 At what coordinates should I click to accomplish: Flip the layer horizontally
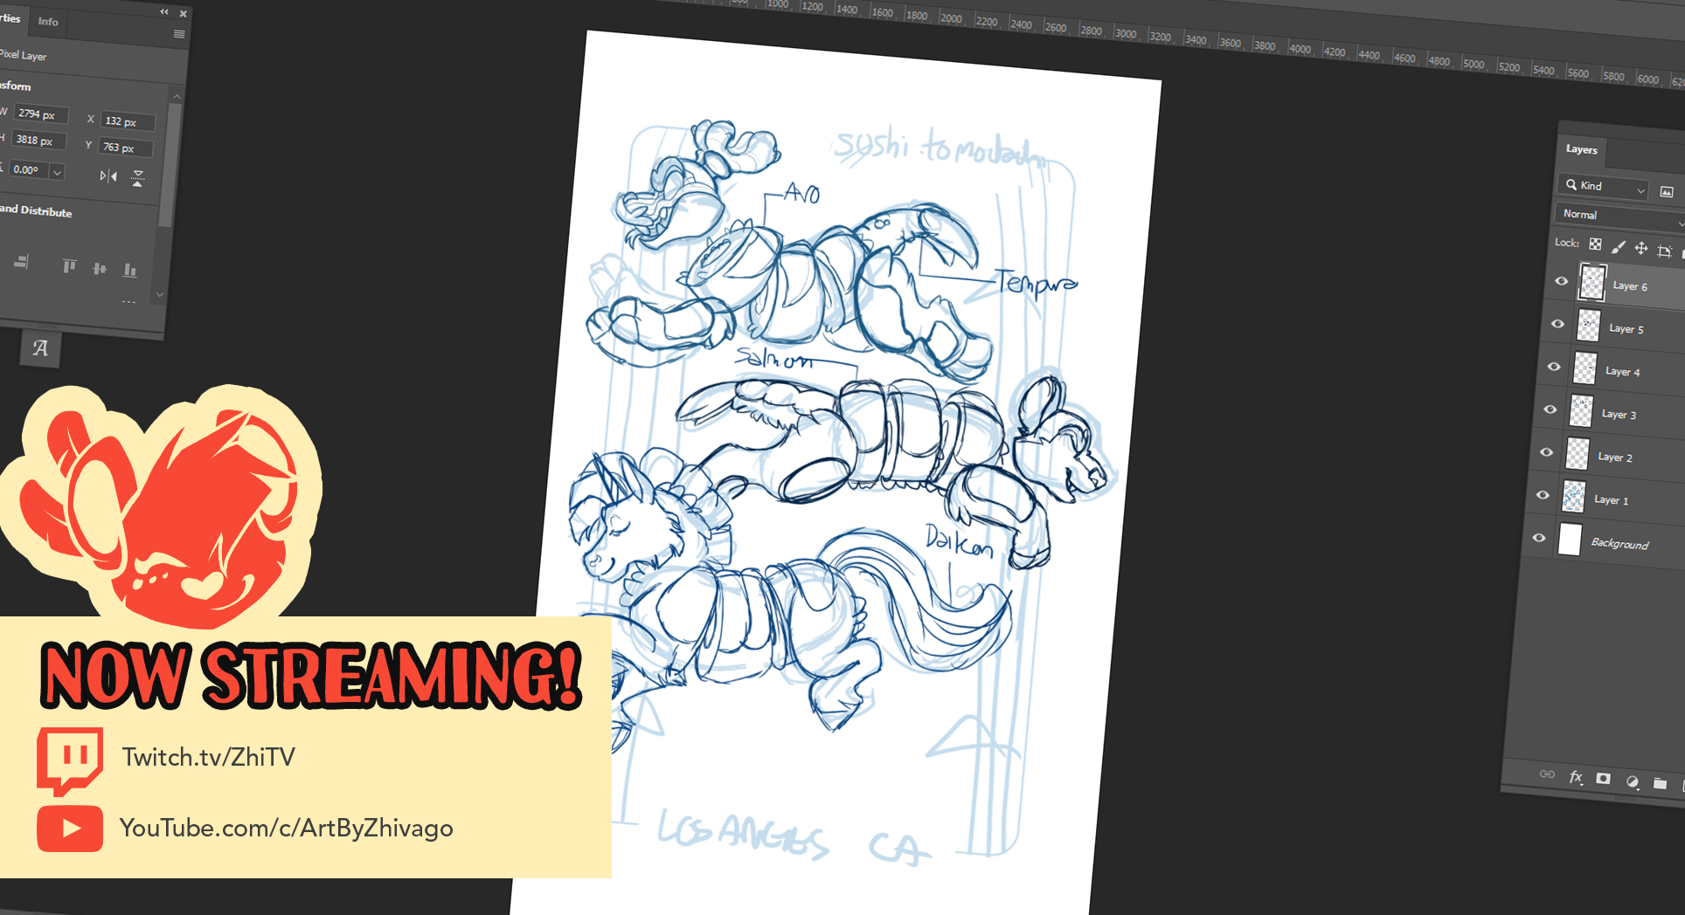point(108,176)
